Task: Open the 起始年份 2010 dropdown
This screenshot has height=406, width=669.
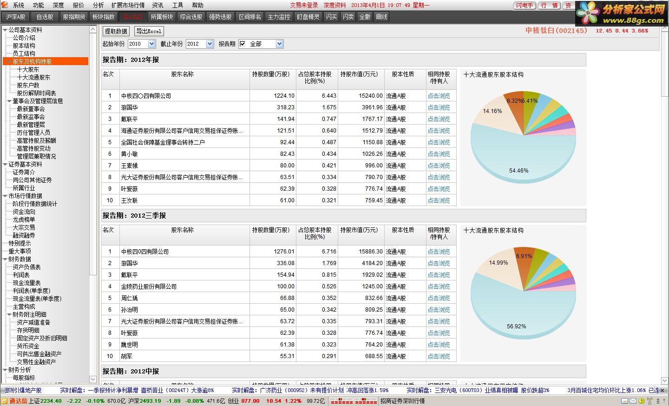Action: tap(151, 44)
